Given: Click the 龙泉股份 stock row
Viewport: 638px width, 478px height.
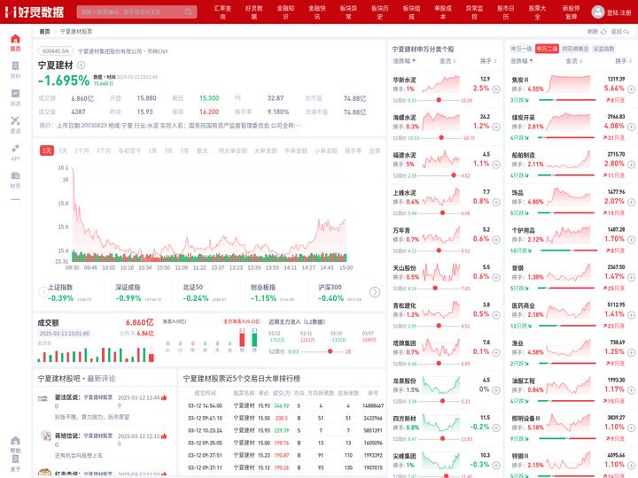Looking at the screenshot, I should coord(446,390).
